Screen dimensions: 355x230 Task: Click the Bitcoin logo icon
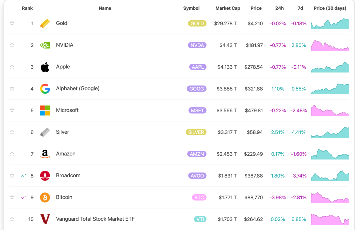coord(45,197)
